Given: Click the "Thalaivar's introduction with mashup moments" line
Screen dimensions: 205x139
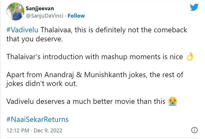Looking at the screenshot, I should tap(95, 57).
